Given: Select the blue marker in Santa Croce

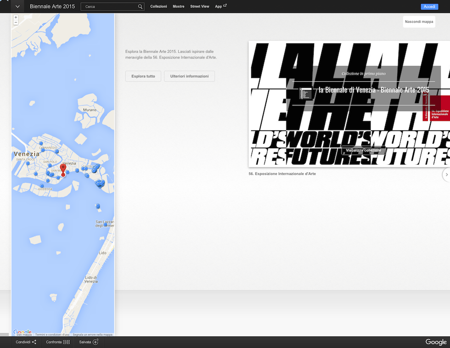Looking at the screenshot, I should 28,163.
